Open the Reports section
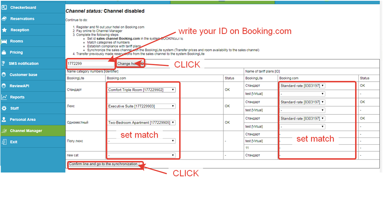The height and width of the screenshot is (204, 383). click(x=33, y=97)
